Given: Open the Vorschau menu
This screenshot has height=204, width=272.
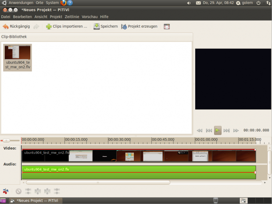Looking at the screenshot, I should (x=90, y=17).
